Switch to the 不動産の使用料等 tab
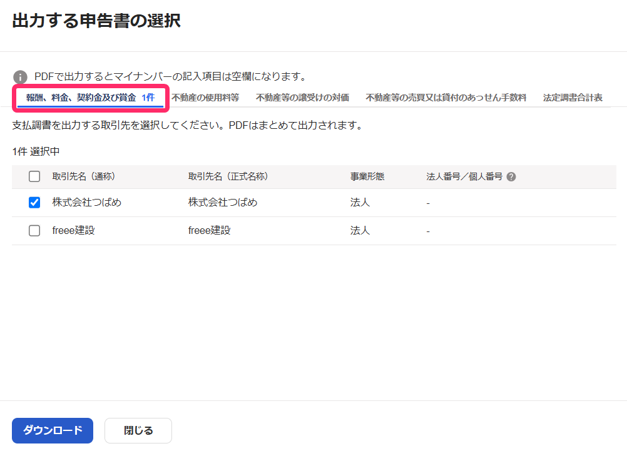This screenshot has height=451, width=627. pos(205,98)
